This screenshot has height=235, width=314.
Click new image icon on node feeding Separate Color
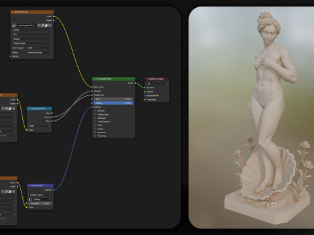[x=7, y=108]
